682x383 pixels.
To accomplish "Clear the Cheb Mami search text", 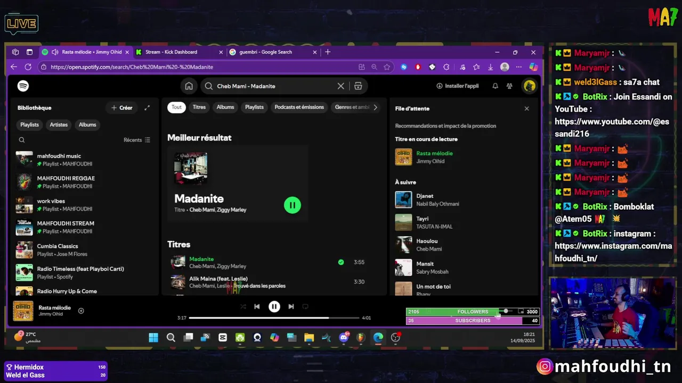I will point(340,86).
